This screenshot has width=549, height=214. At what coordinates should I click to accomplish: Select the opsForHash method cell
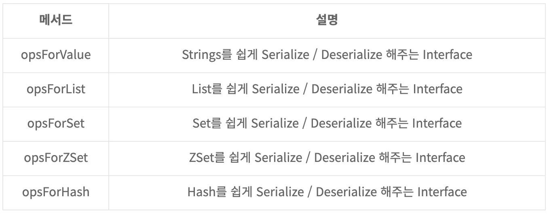56,192
